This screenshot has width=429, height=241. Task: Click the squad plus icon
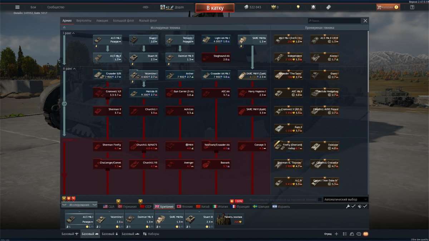[x=336, y=234]
